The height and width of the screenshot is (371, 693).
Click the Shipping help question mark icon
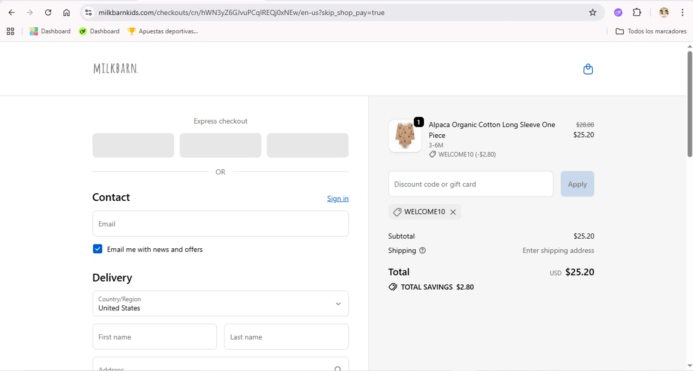(x=422, y=251)
